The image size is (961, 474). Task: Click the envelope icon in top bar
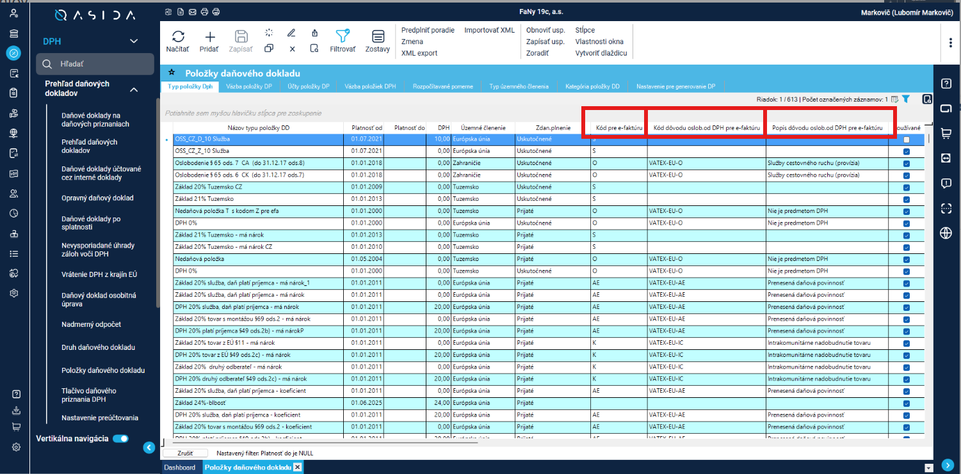192,12
